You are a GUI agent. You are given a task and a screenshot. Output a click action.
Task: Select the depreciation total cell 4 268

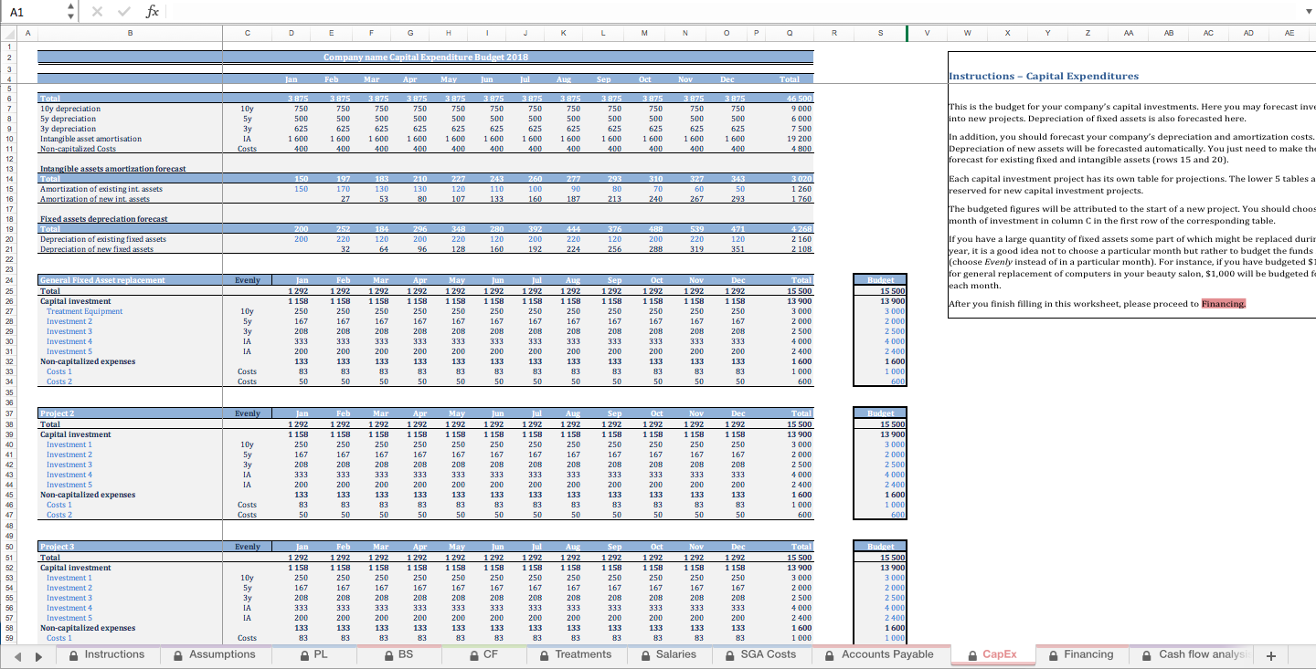(789, 229)
